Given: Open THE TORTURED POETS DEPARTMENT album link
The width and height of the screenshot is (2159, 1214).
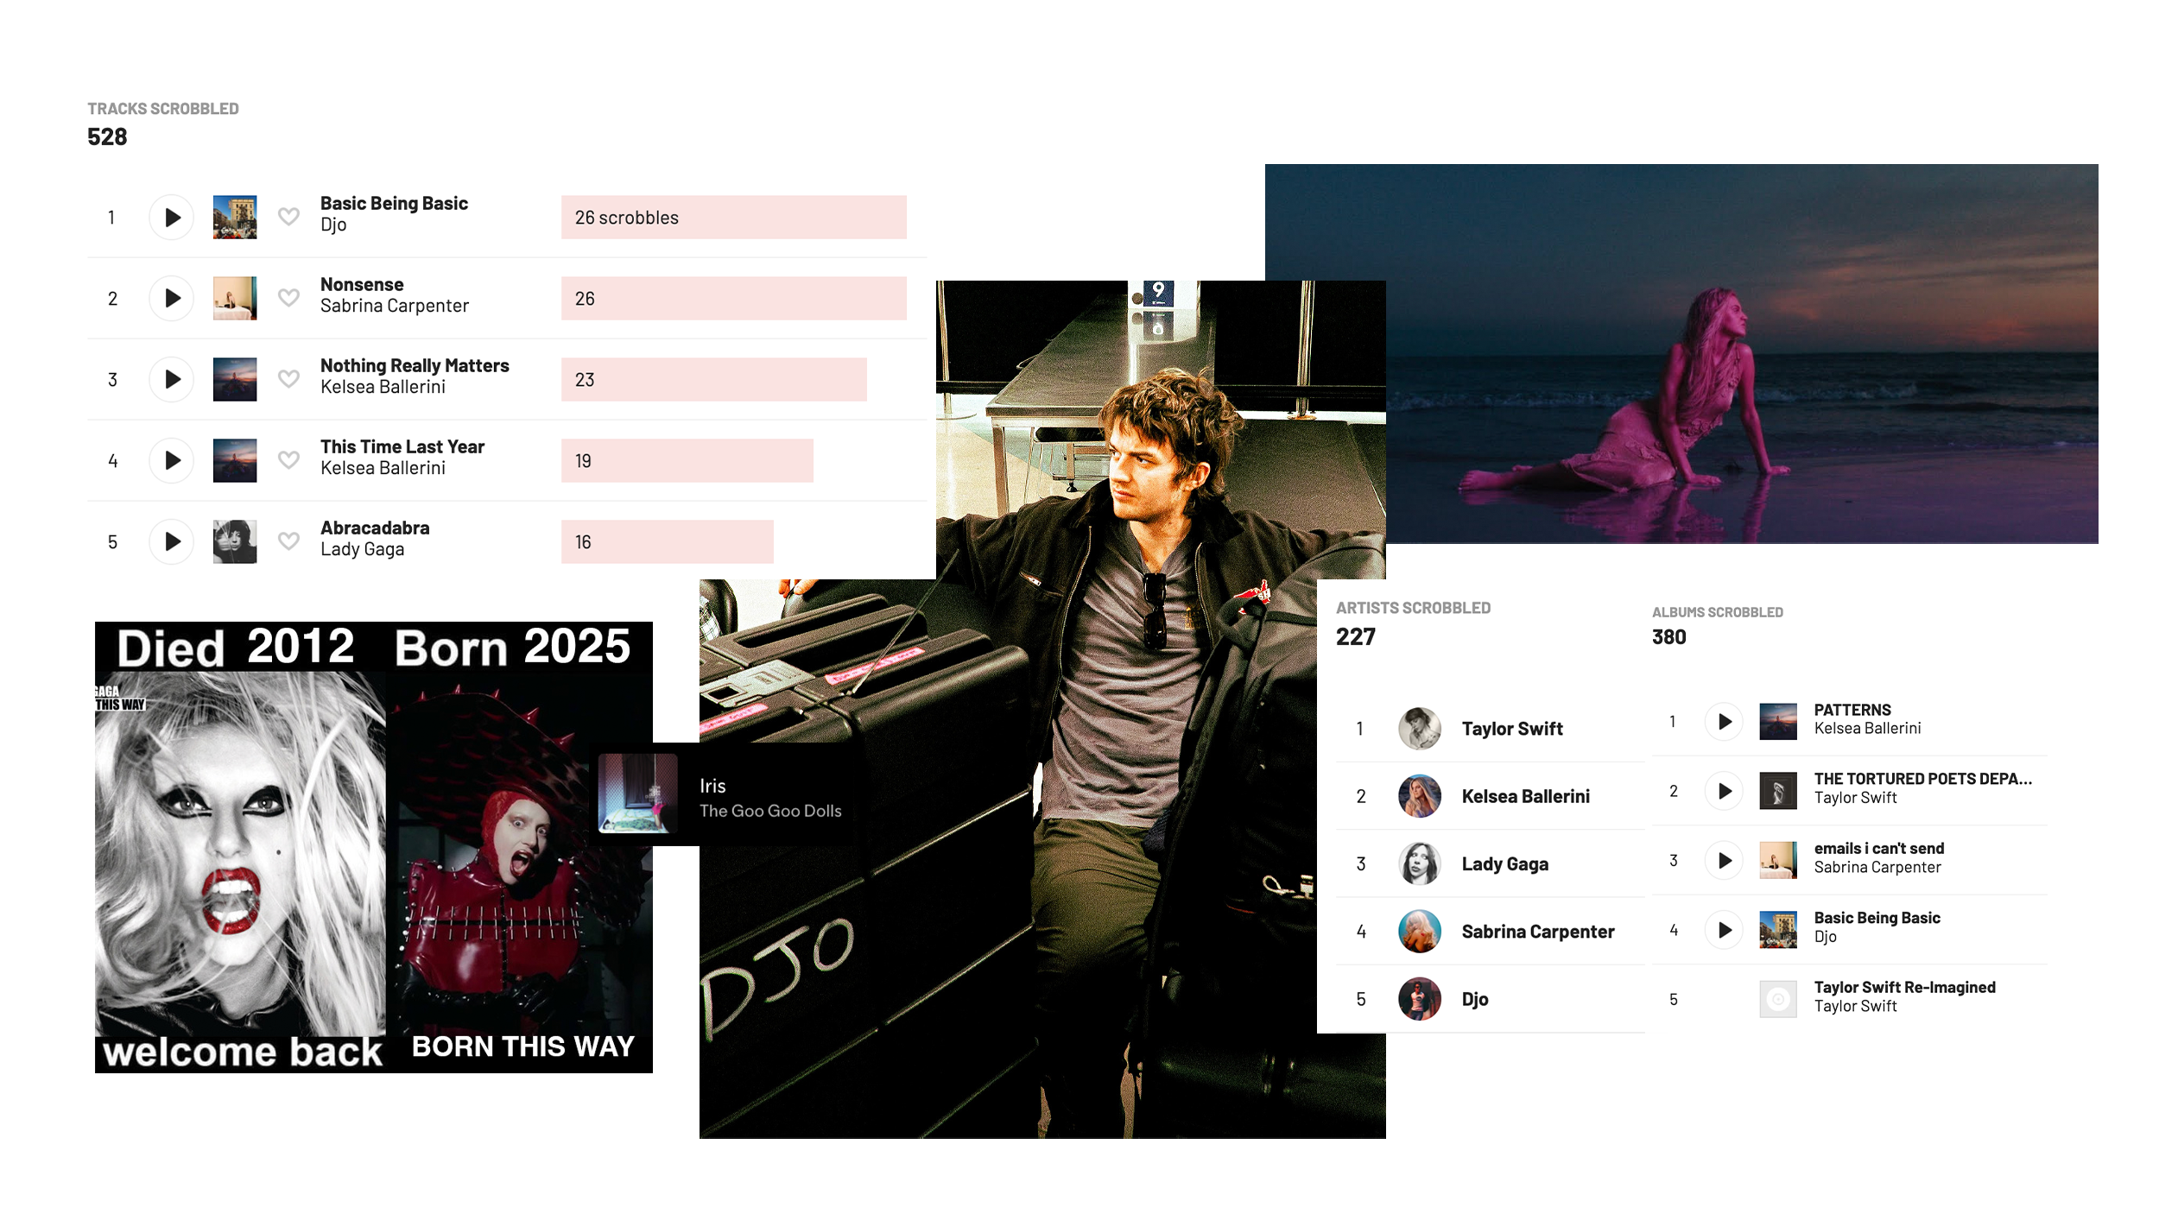Looking at the screenshot, I should pos(1922,779).
